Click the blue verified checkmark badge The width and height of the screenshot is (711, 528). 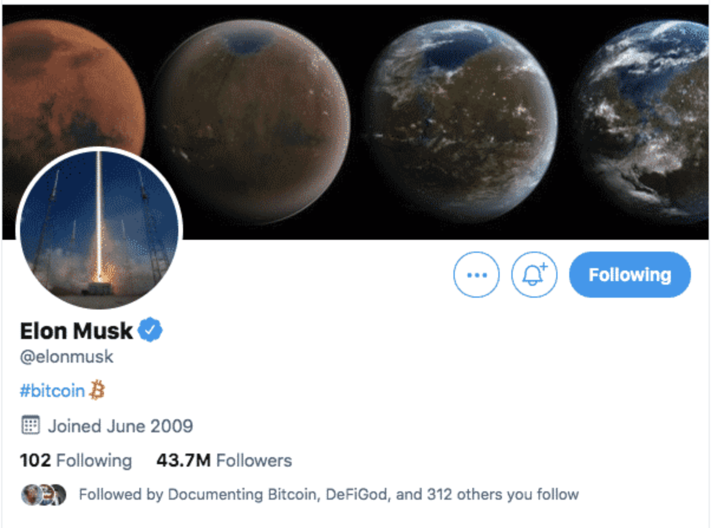[x=150, y=330]
